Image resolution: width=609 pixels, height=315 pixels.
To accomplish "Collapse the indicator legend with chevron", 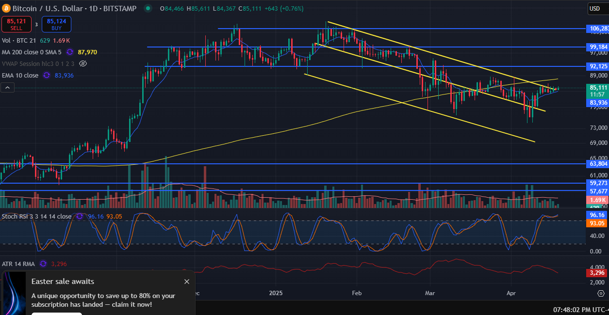I will [7, 87].
